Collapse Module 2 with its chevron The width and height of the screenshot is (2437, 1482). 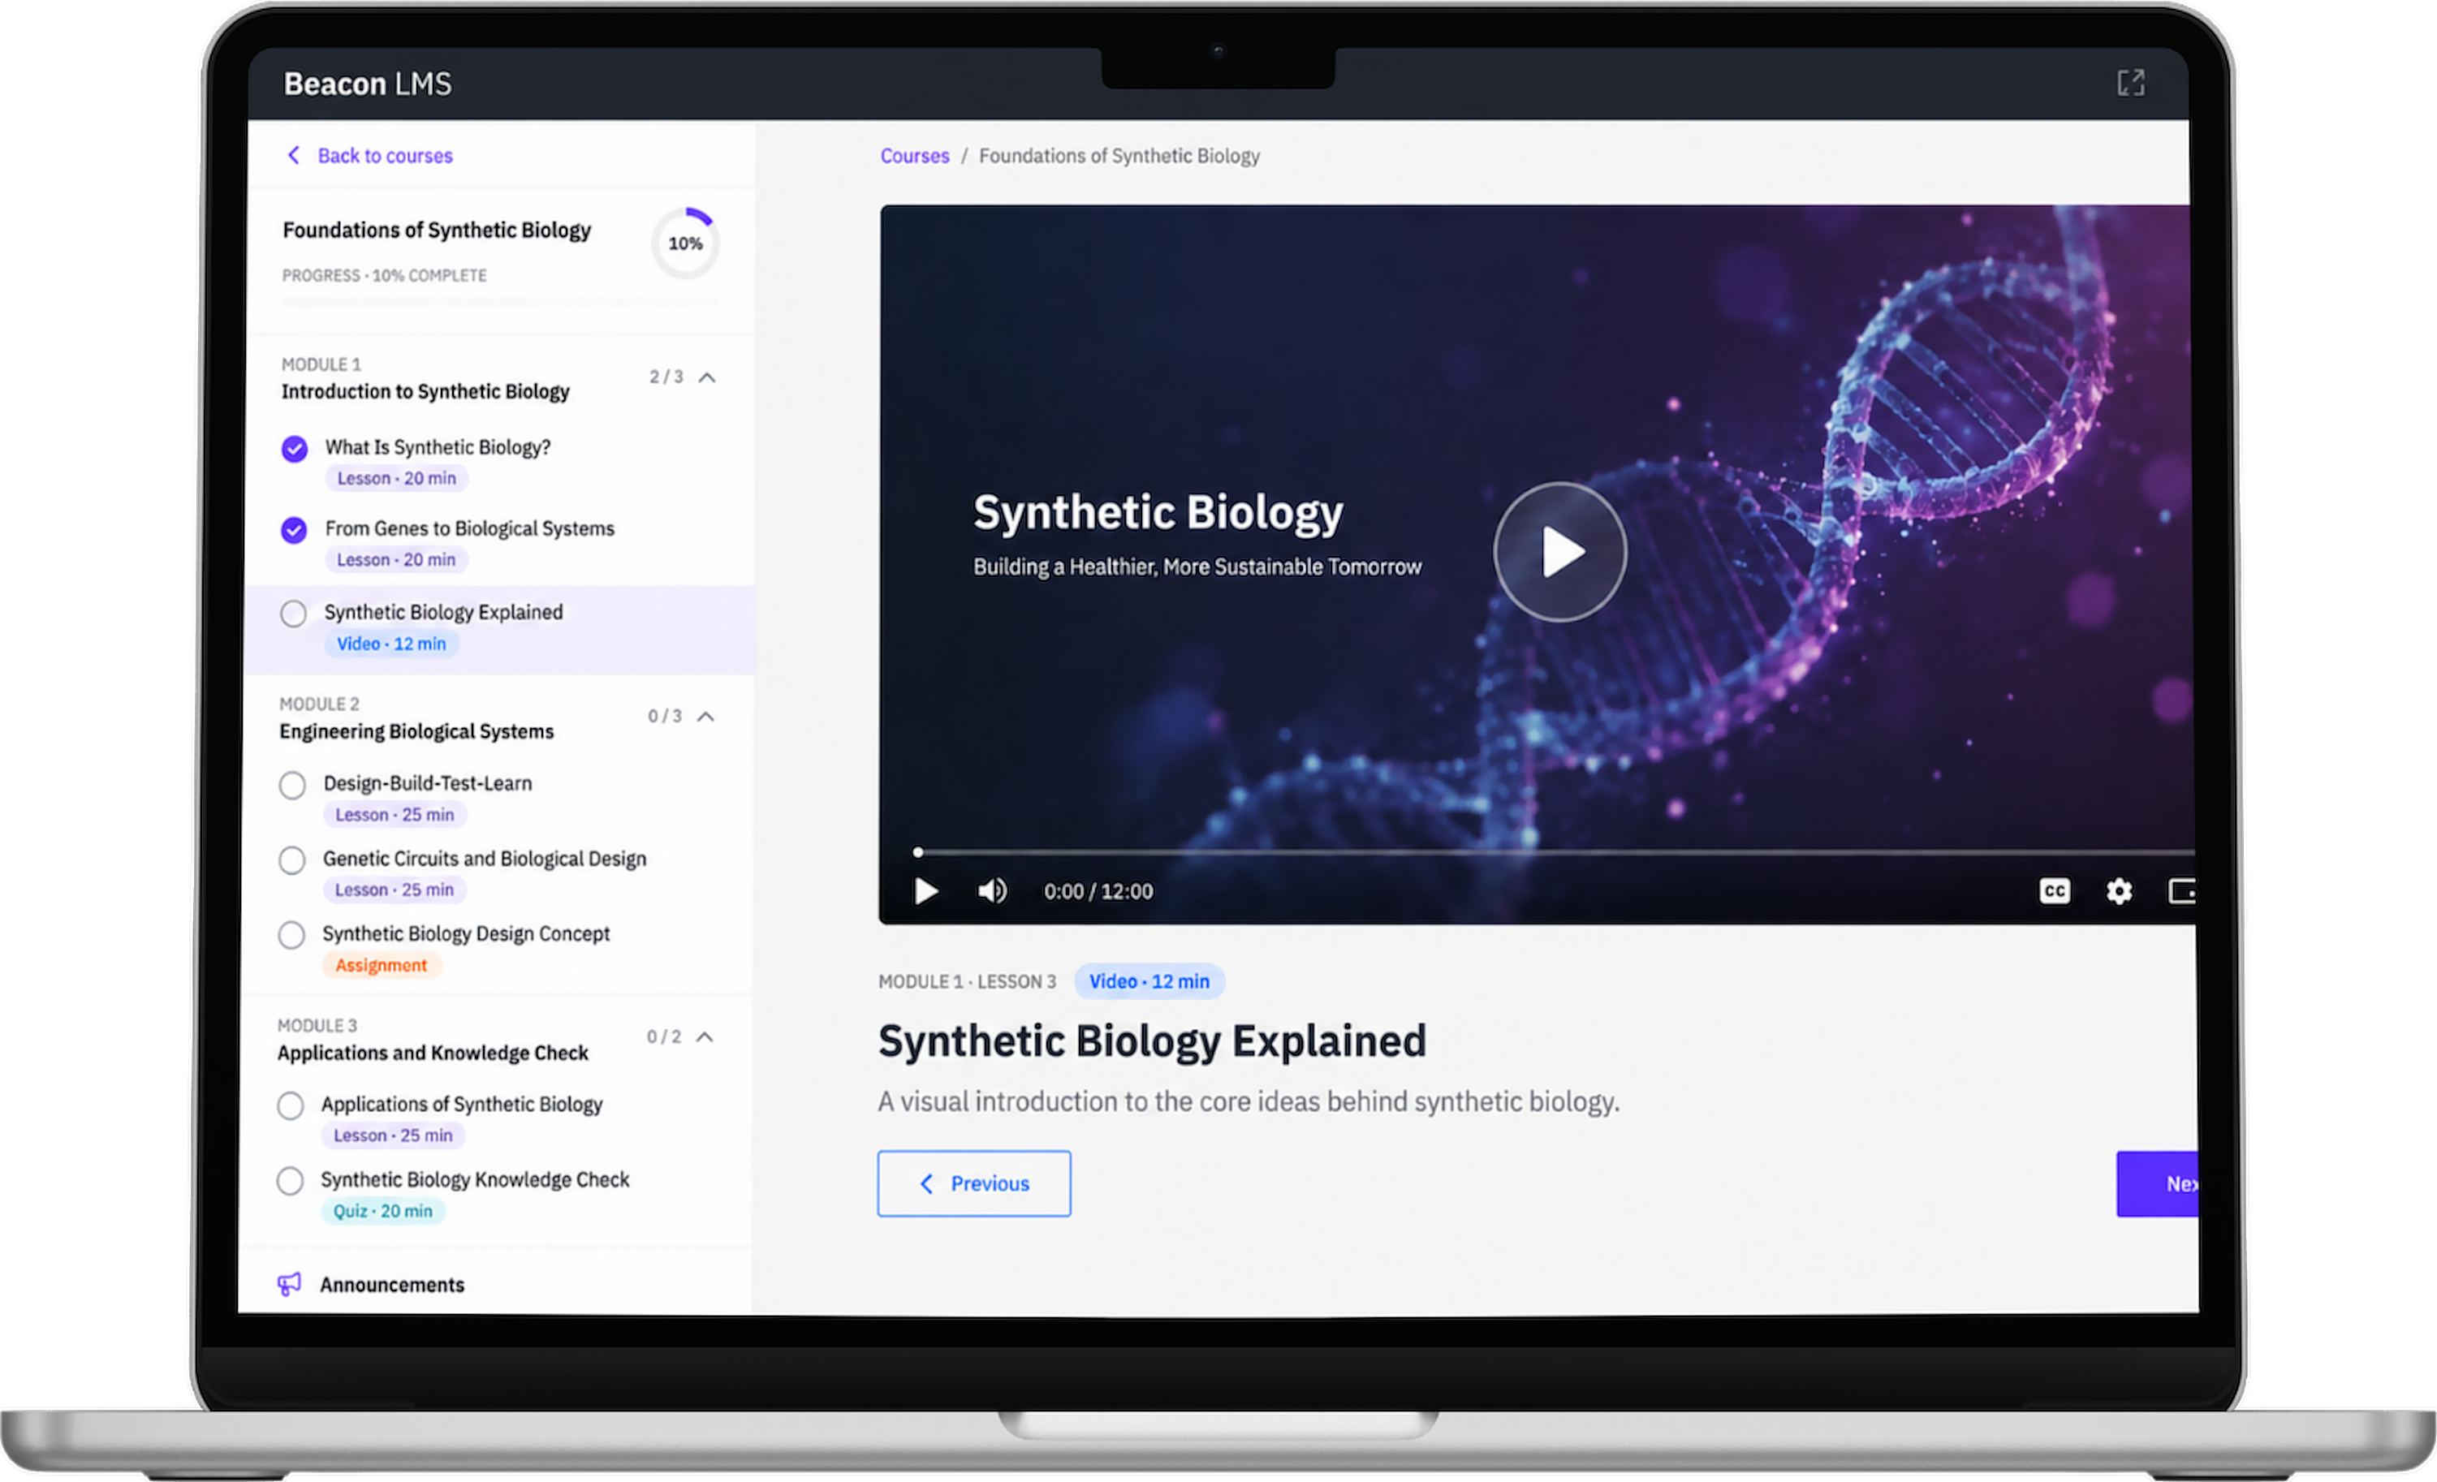(705, 717)
